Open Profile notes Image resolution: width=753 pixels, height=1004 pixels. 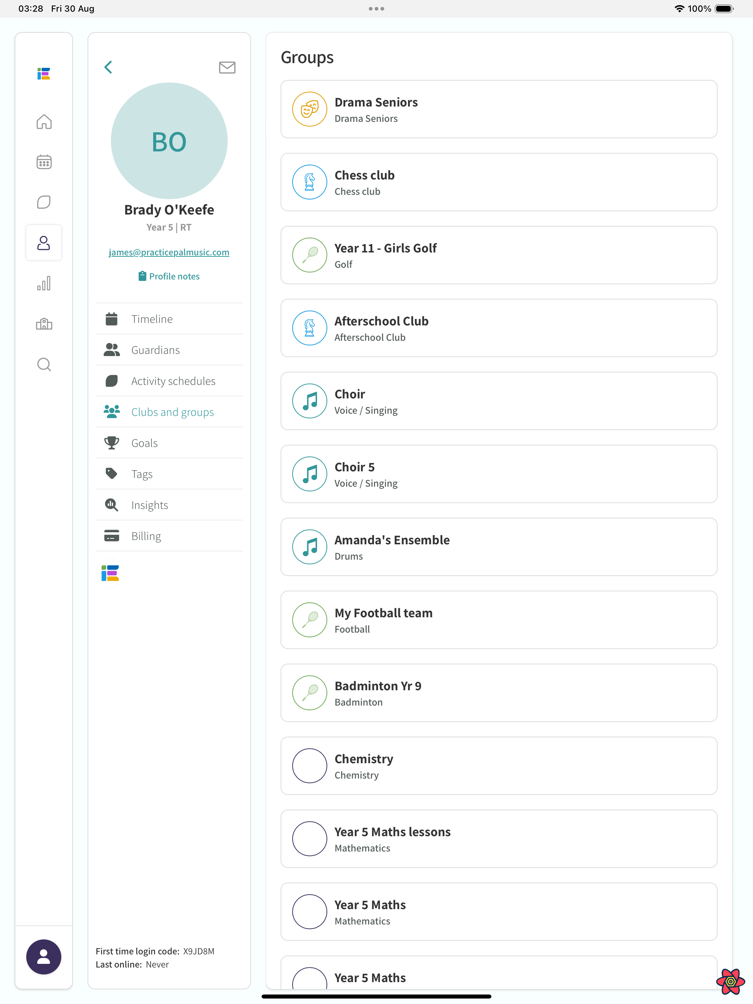click(x=169, y=276)
